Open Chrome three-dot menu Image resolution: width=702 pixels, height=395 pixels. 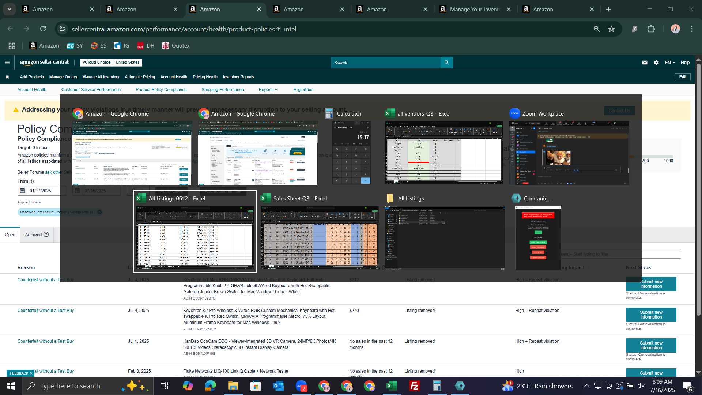(x=692, y=29)
